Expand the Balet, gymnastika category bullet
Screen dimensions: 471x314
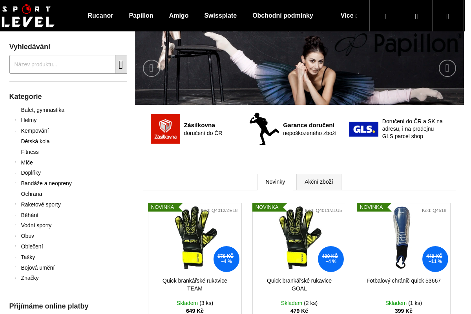coord(16,110)
